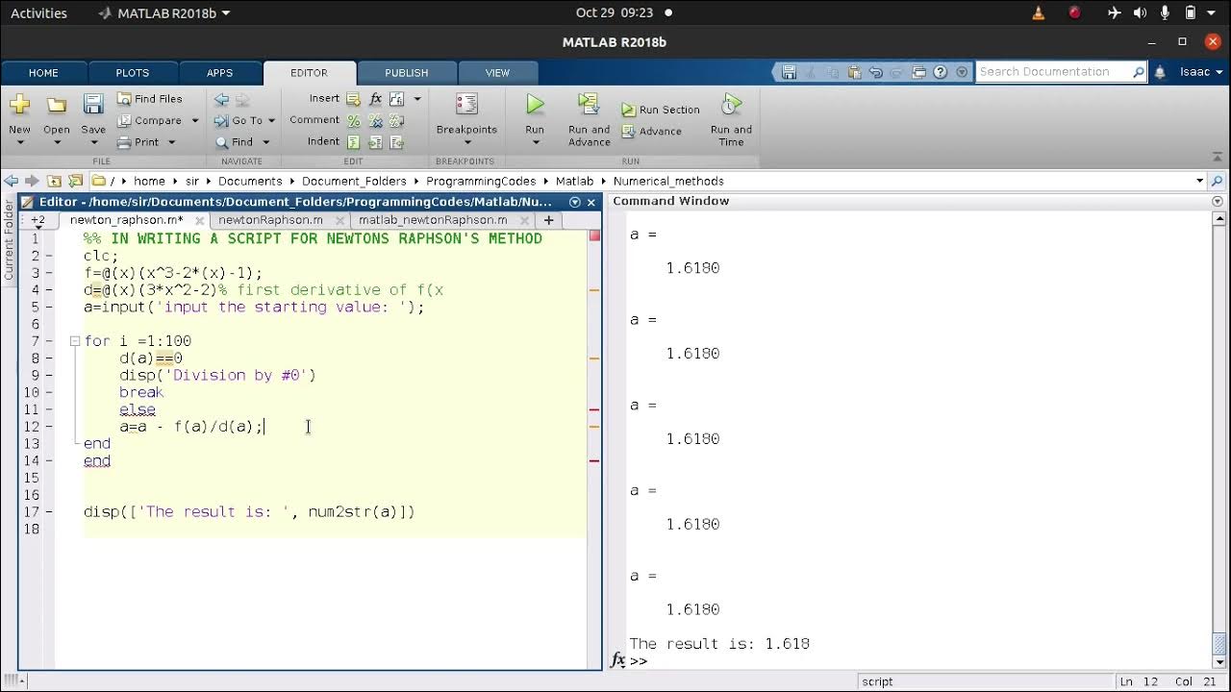Switch to the VIEW tab
1231x692 pixels.
(497, 73)
